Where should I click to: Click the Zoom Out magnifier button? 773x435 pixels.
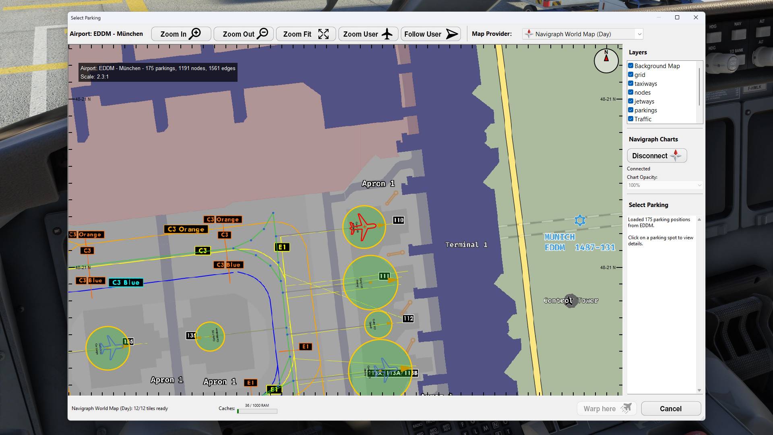coord(243,34)
